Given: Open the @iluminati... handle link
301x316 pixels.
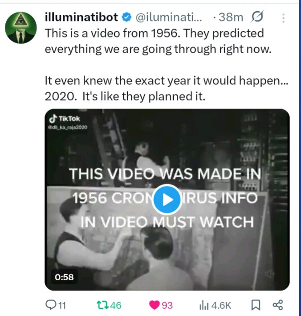Looking at the screenshot, I should coord(169,17).
